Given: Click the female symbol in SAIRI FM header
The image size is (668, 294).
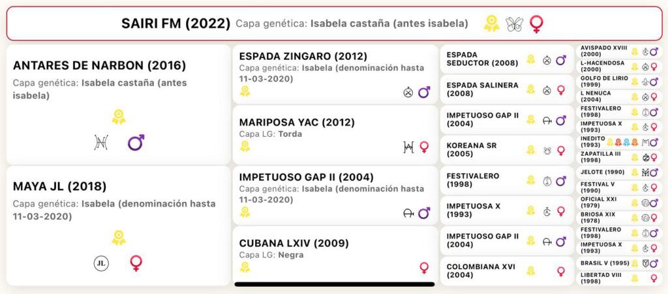Looking at the screenshot, I should point(536,24).
